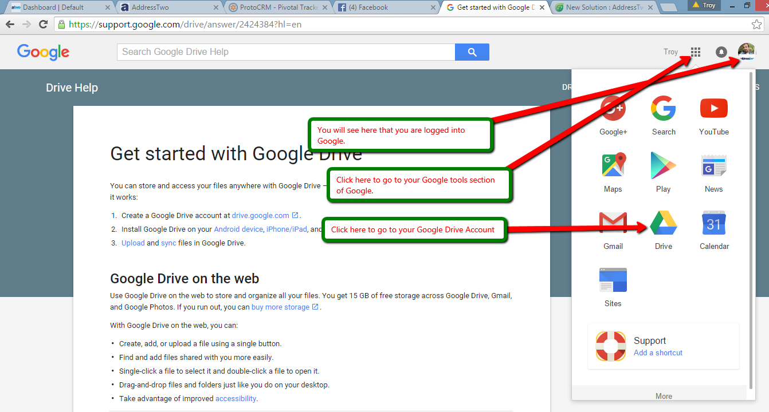The height and width of the screenshot is (412, 769).
Task: Click the Google logo
Action: click(x=43, y=52)
